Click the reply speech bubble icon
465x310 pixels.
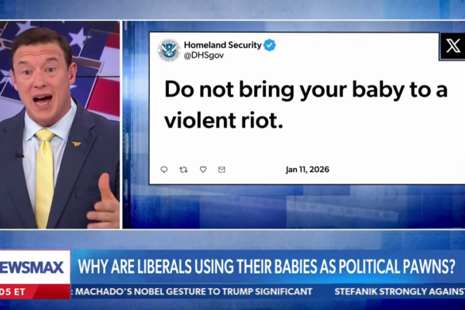(x=164, y=170)
